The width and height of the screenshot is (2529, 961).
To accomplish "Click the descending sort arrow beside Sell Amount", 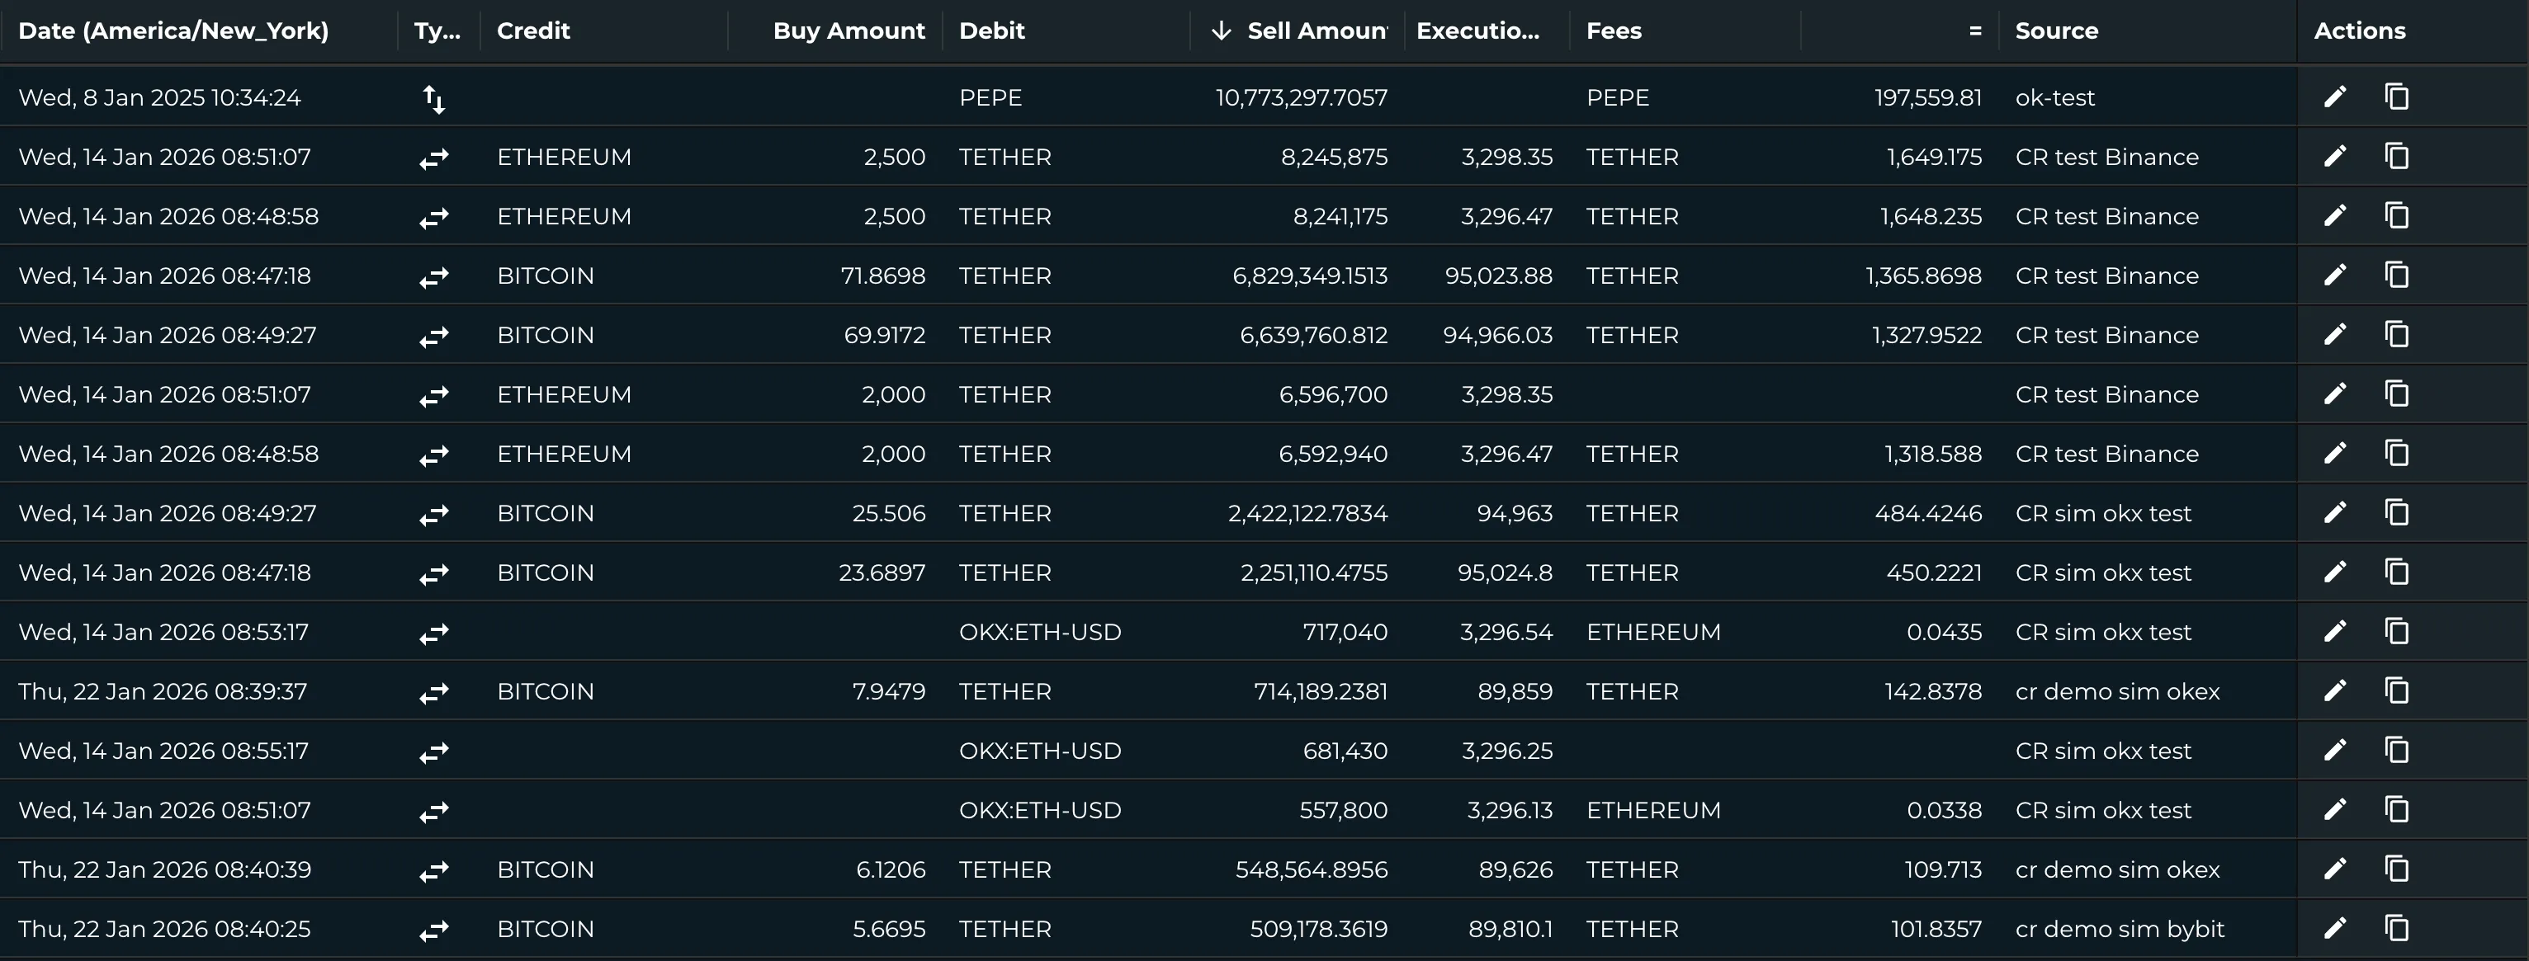I will click(x=1220, y=31).
